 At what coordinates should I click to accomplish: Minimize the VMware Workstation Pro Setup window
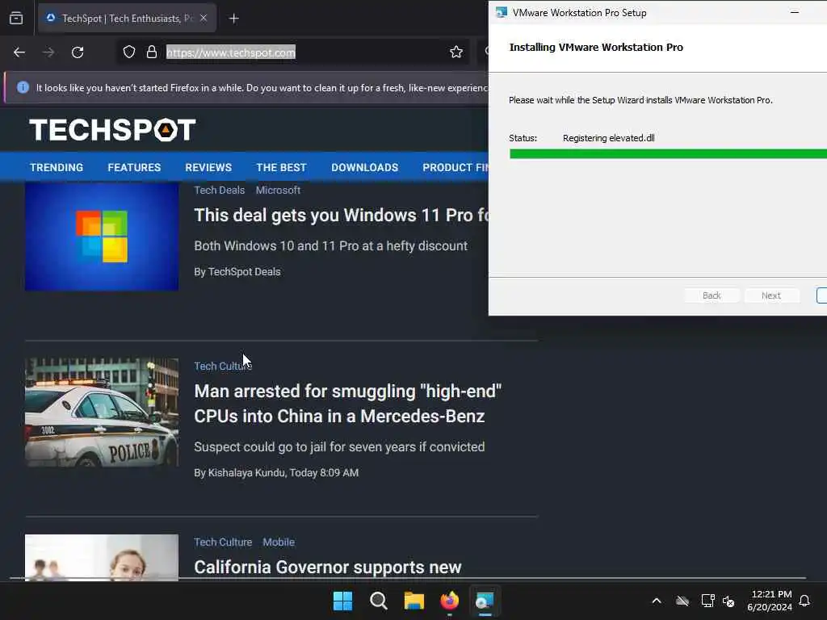pyautogui.click(x=795, y=12)
